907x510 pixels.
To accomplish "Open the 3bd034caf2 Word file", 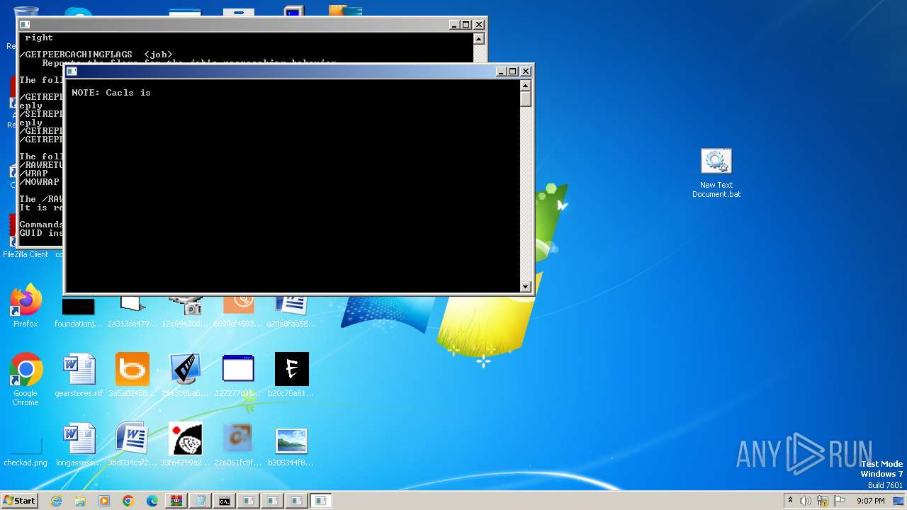I will point(133,445).
